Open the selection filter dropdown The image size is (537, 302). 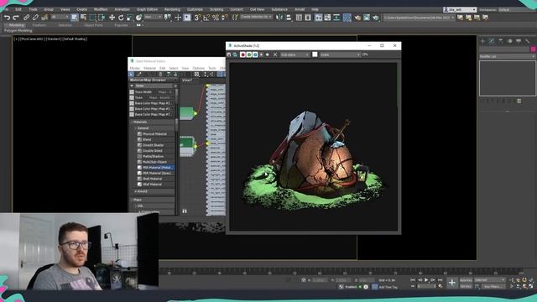click(x=59, y=17)
